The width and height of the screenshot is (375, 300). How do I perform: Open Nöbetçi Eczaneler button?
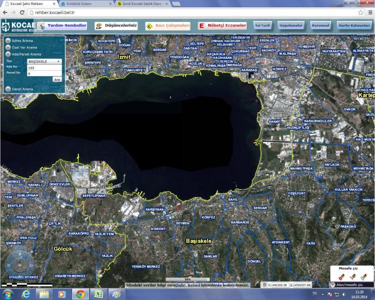click(222, 25)
